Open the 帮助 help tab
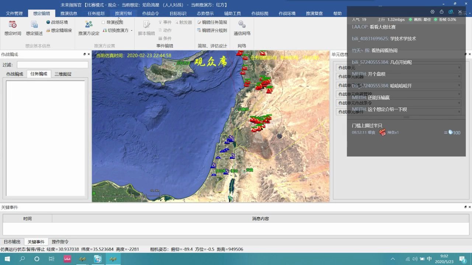The width and height of the screenshot is (472, 265). (337, 13)
